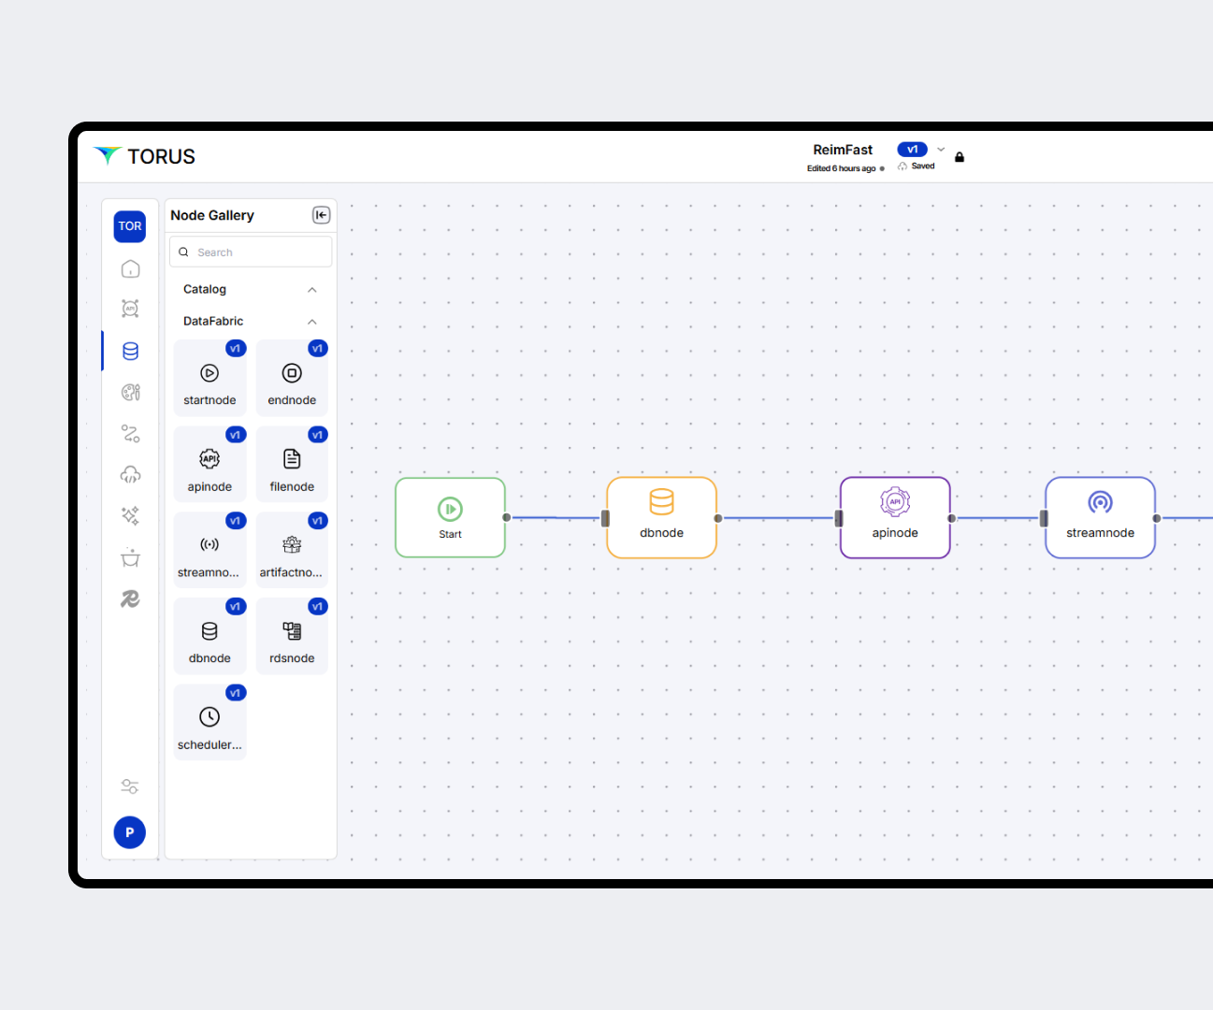Click the palette icon in the sidebar
The width and height of the screenshot is (1213, 1010).
click(x=130, y=392)
